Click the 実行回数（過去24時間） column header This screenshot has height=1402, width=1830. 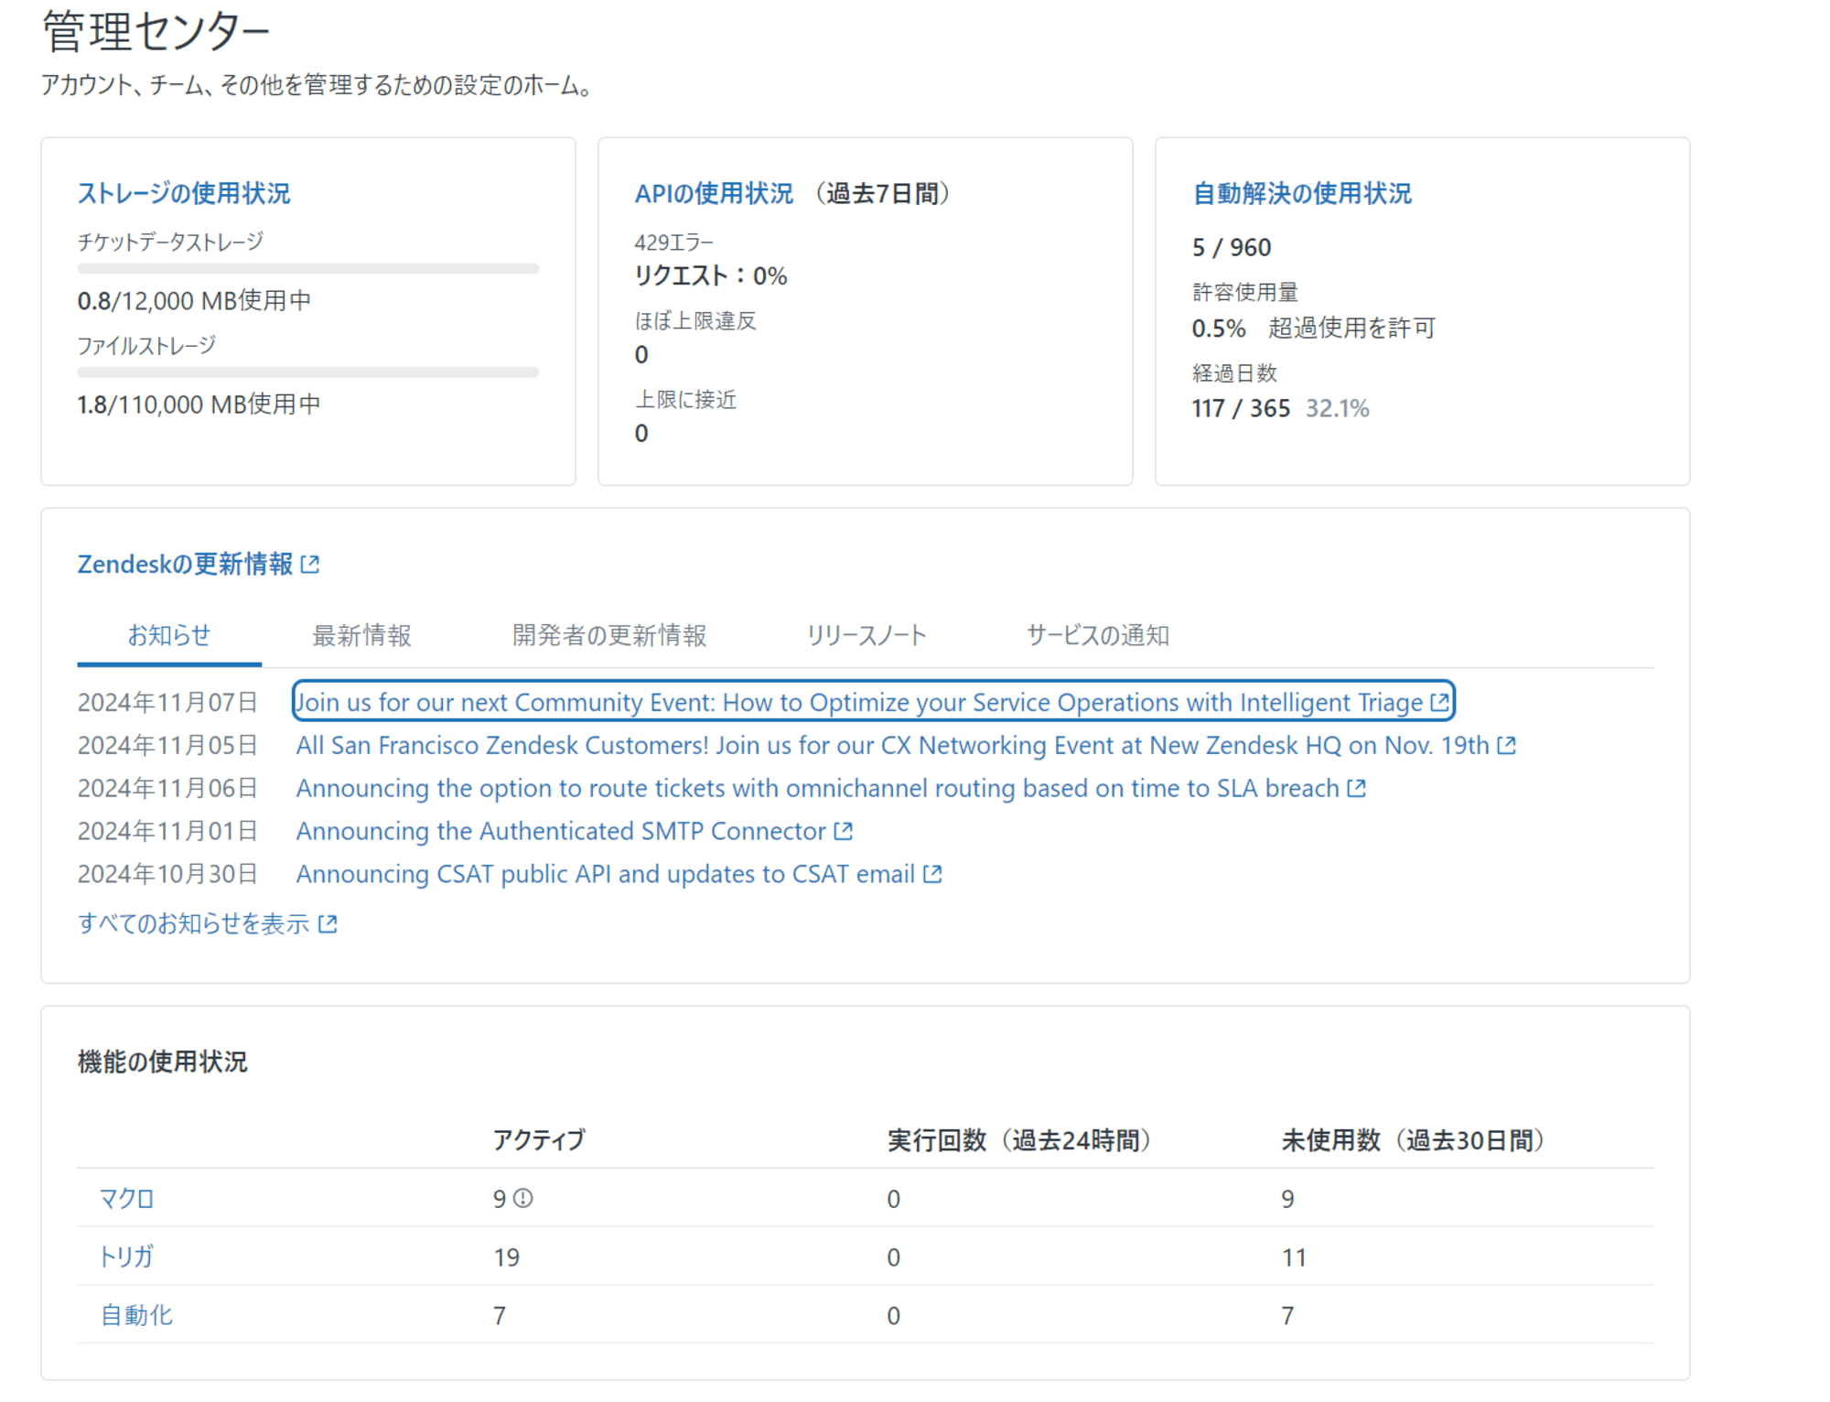(x=1018, y=1140)
